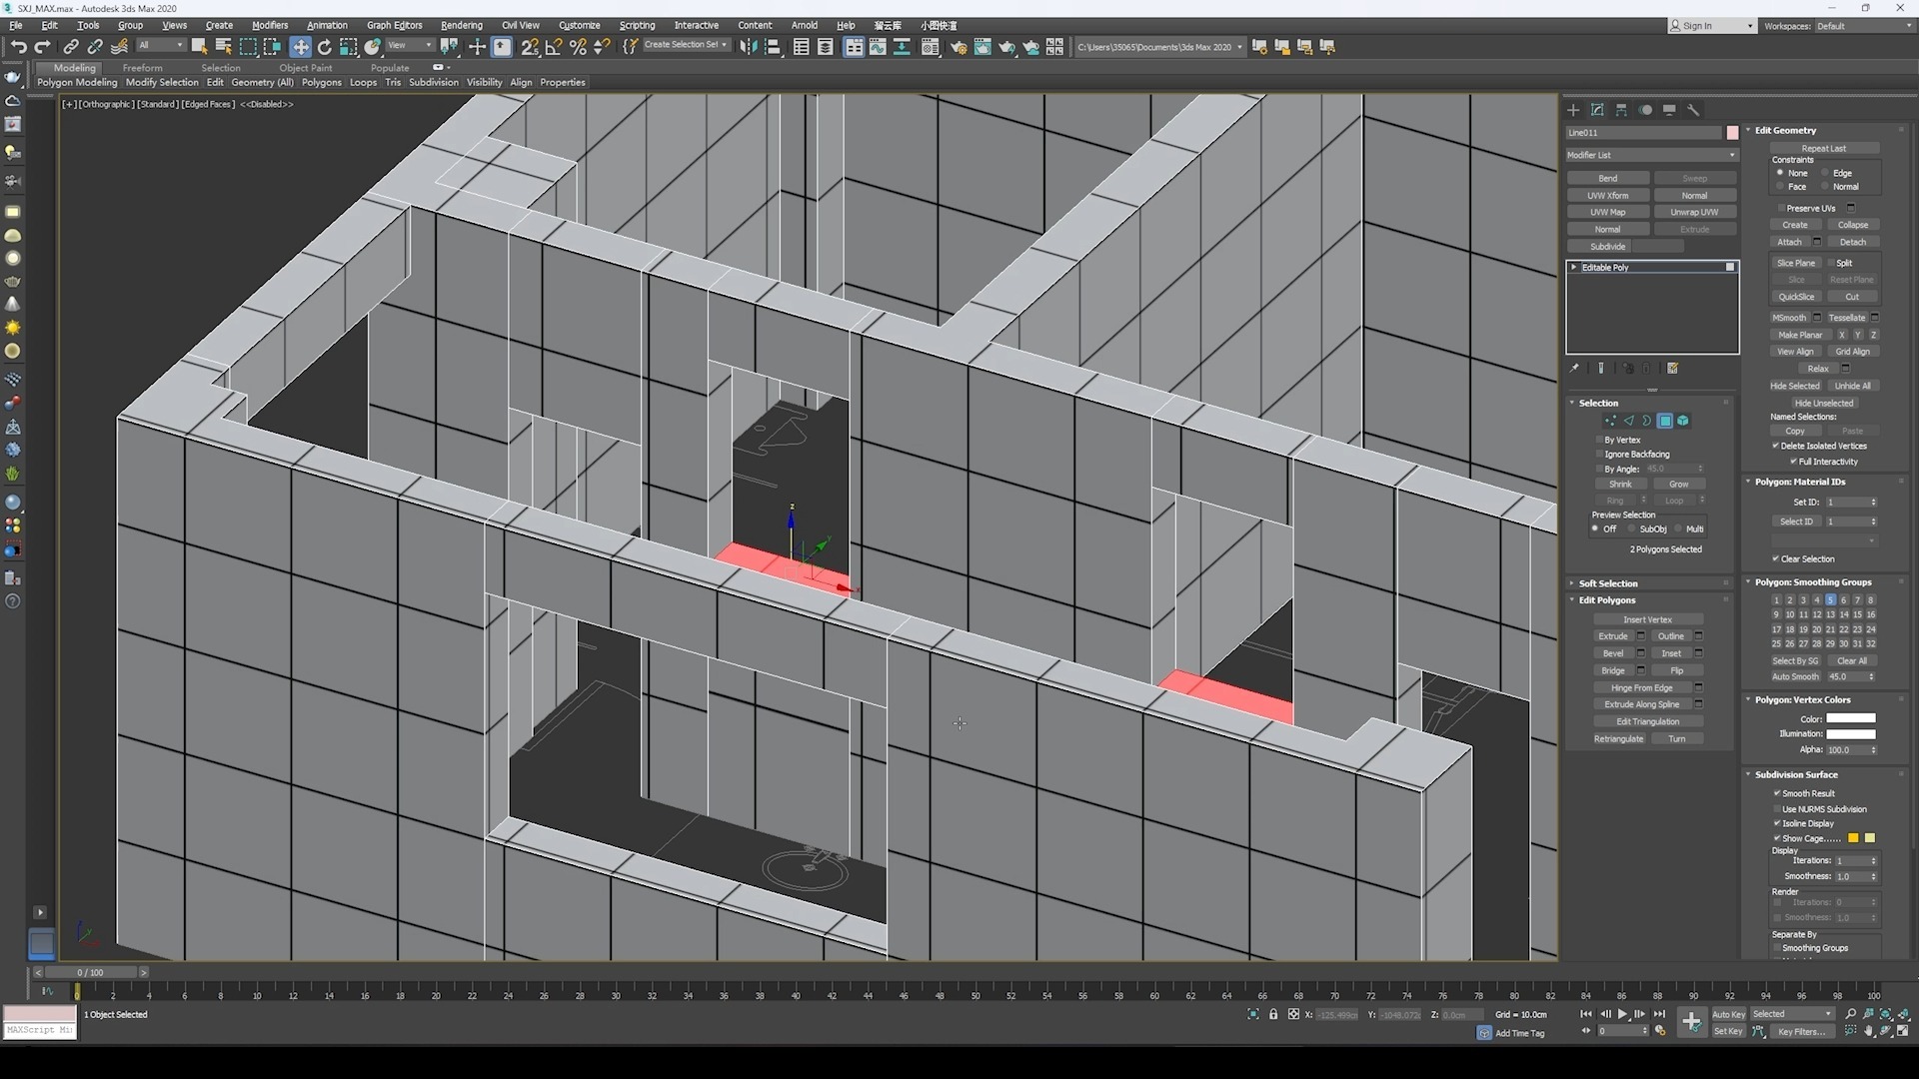Screen dimensions: 1919x1079
Task: Activate the Select and Rotate tool
Action: tap(325, 47)
